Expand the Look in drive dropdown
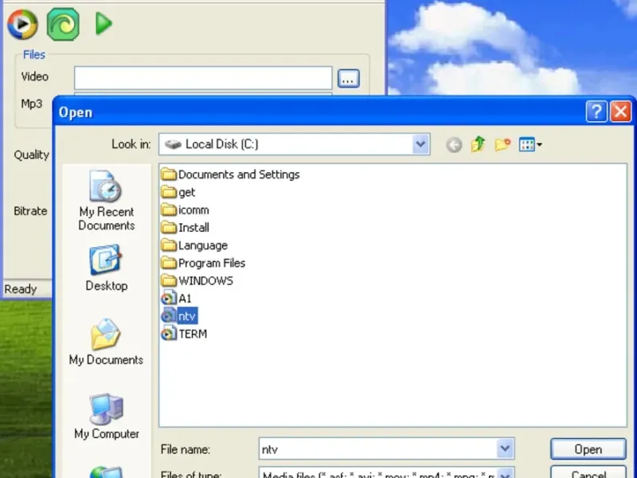637x478 pixels. click(x=420, y=144)
